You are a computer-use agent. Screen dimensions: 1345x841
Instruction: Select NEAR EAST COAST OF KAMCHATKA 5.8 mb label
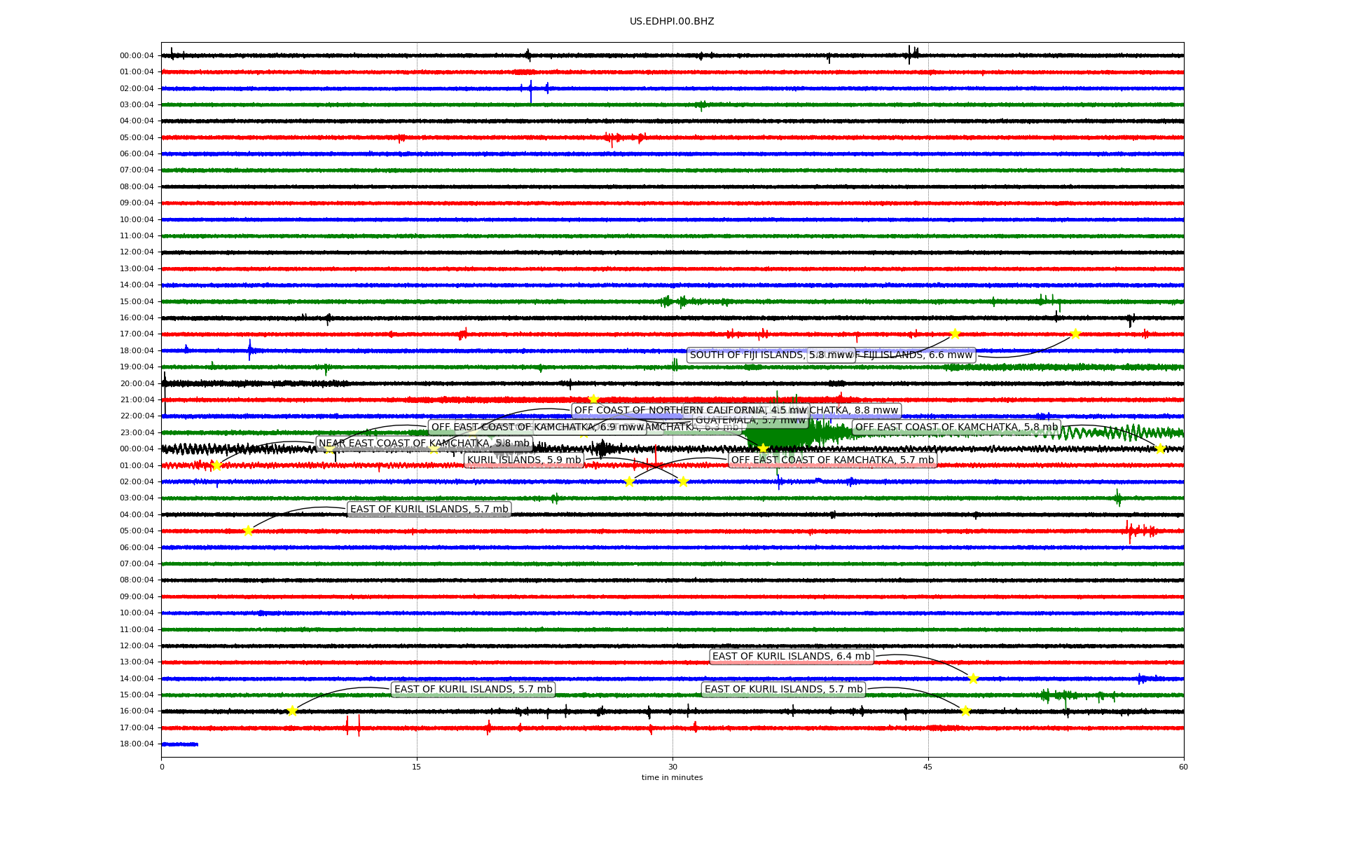point(424,444)
